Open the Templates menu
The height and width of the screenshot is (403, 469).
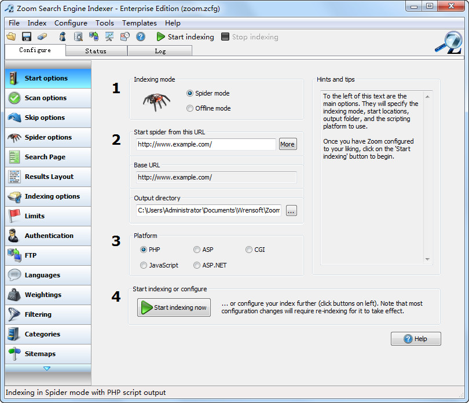click(x=139, y=23)
